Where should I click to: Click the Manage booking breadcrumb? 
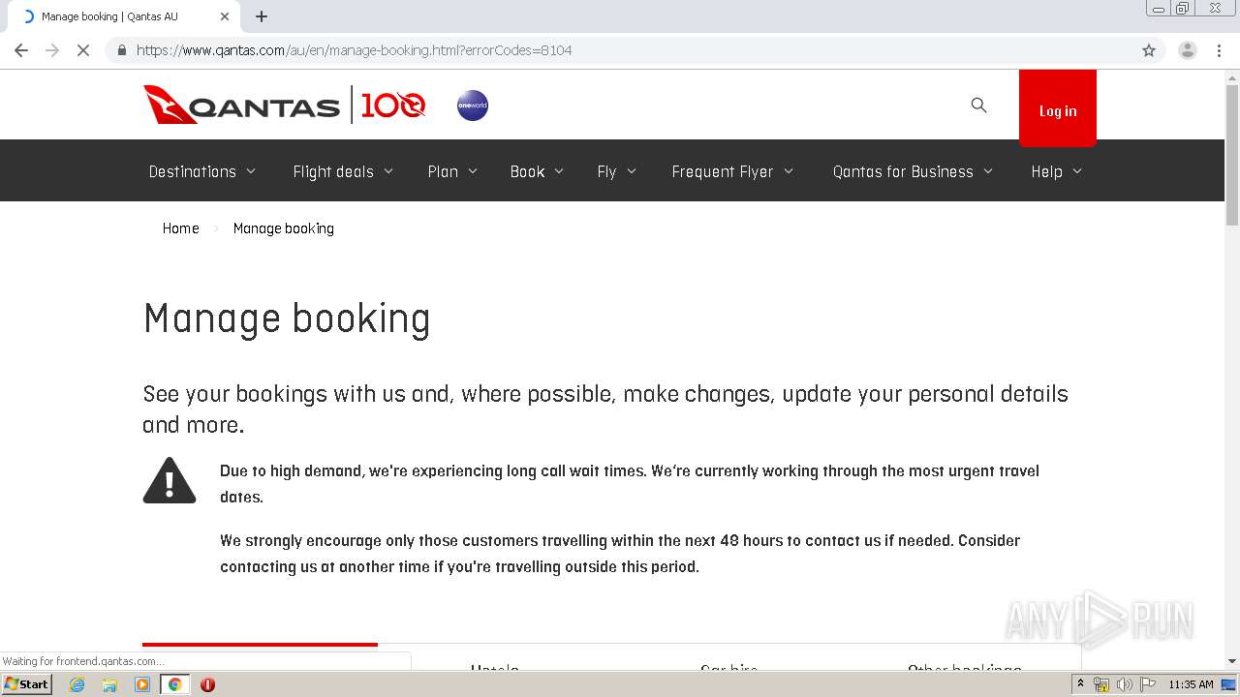(284, 228)
